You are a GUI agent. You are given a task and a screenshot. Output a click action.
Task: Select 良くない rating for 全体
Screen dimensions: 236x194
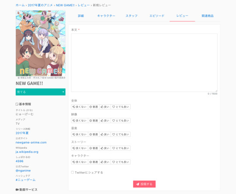point(80,107)
